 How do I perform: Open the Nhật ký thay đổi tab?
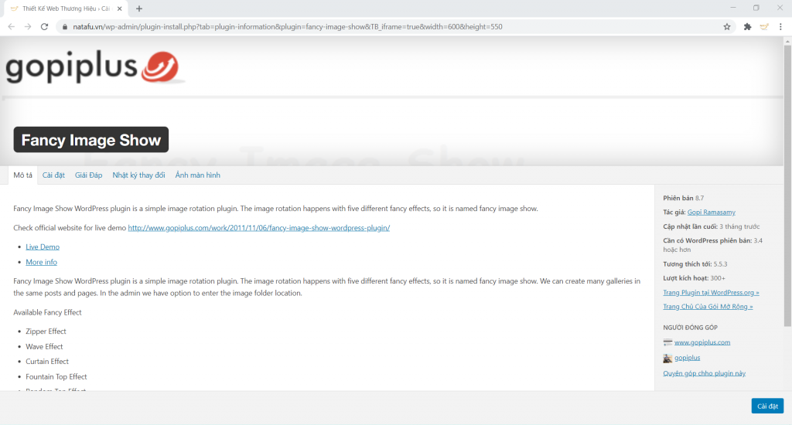click(138, 175)
